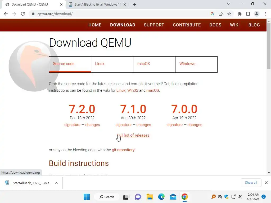Image resolution: width=271 pixels, height=203 pixels.
Task: Open SUPPORT in the site navigation
Action: pyautogui.click(x=154, y=25)
